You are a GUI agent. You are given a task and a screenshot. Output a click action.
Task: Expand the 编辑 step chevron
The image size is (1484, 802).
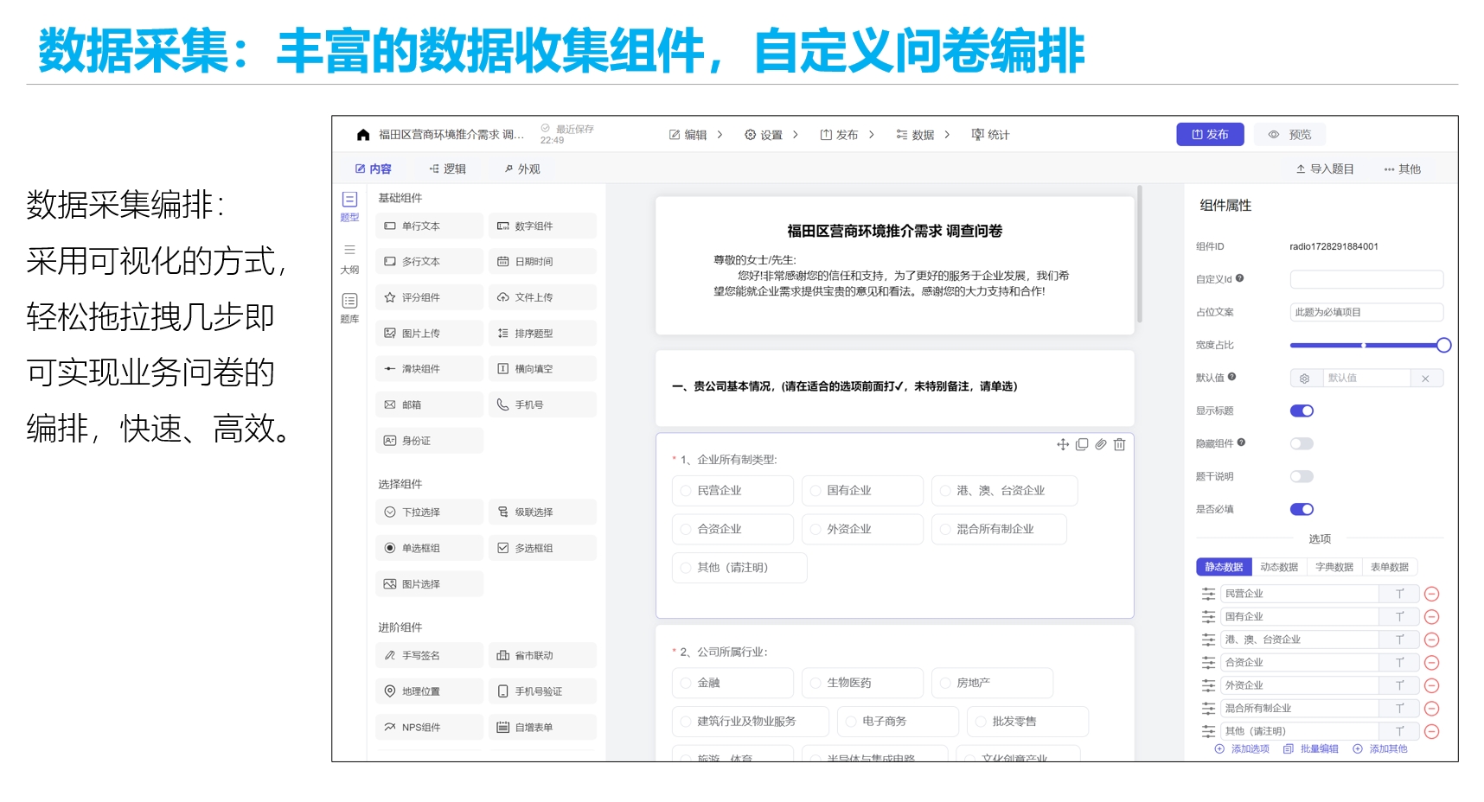pos(720,135)
